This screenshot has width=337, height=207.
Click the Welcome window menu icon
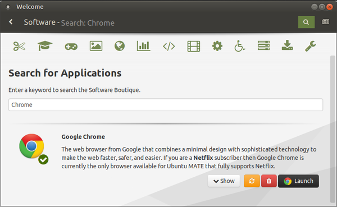click(x=8, y=7)
